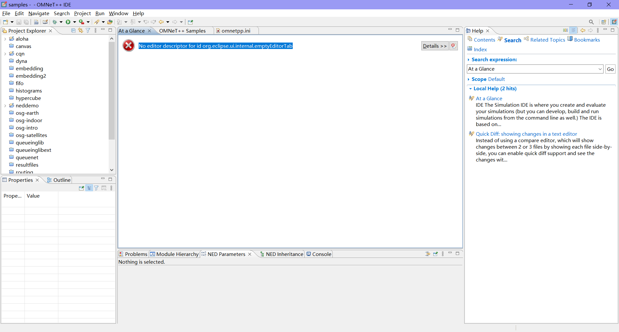The width and height of the screenshot is (619, 332).
Task: Toggle Show Whitespace book icon in toolbar
Action: coord(45,22)
